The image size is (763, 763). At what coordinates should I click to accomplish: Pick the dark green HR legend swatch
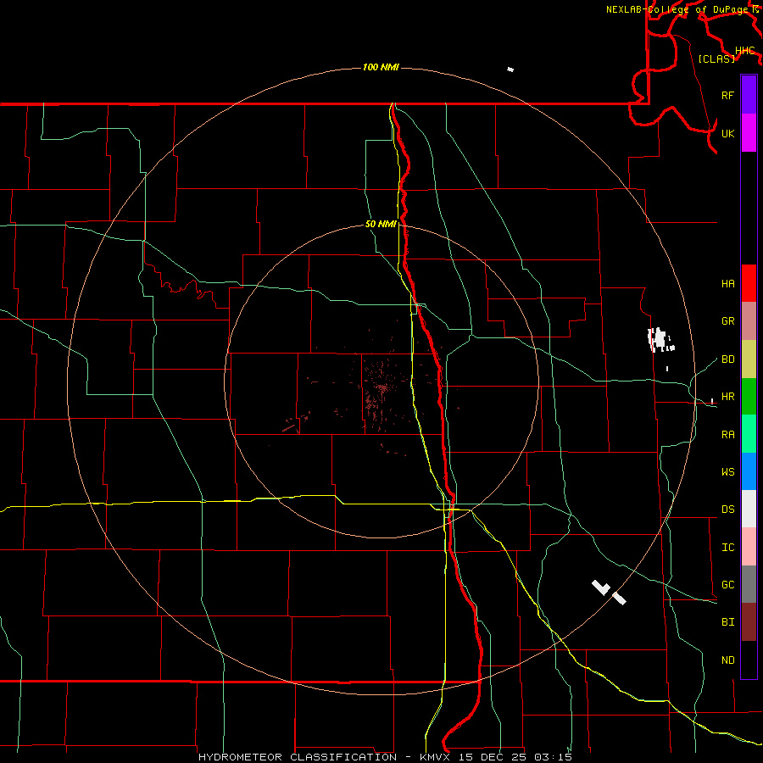tap(749, 396)
